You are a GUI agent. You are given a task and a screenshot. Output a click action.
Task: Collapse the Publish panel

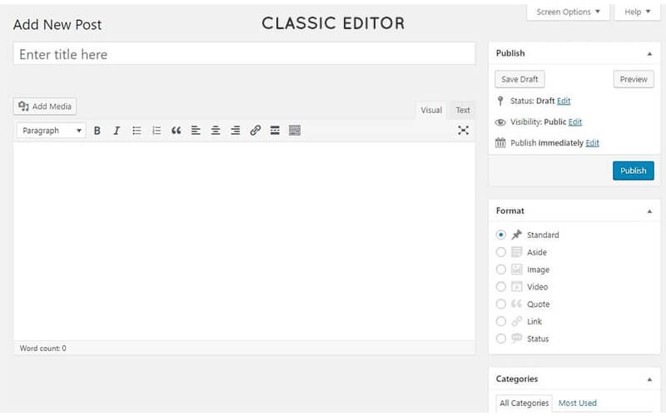649,53
